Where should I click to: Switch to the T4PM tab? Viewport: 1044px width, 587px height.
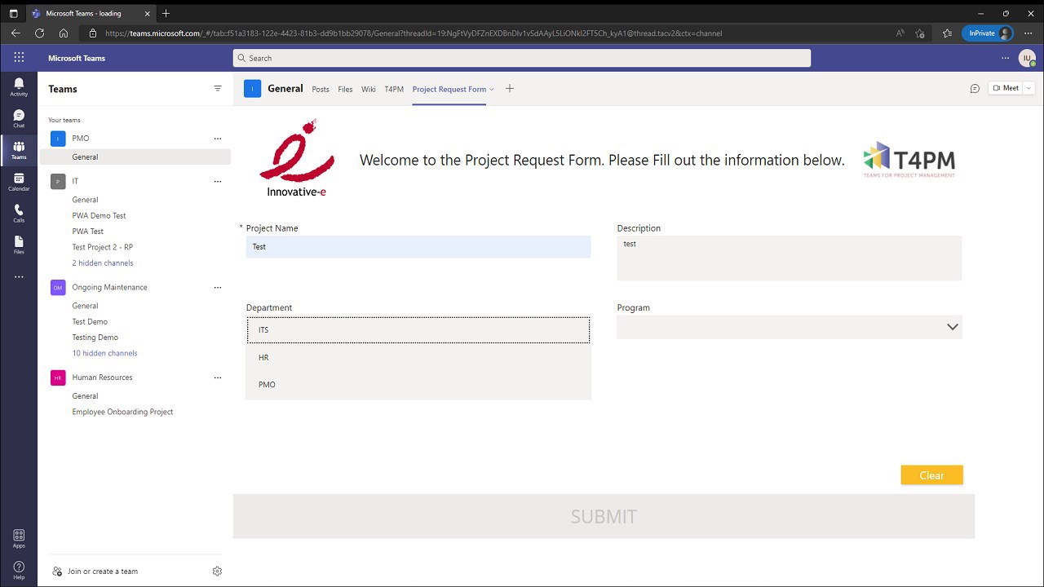394,90
